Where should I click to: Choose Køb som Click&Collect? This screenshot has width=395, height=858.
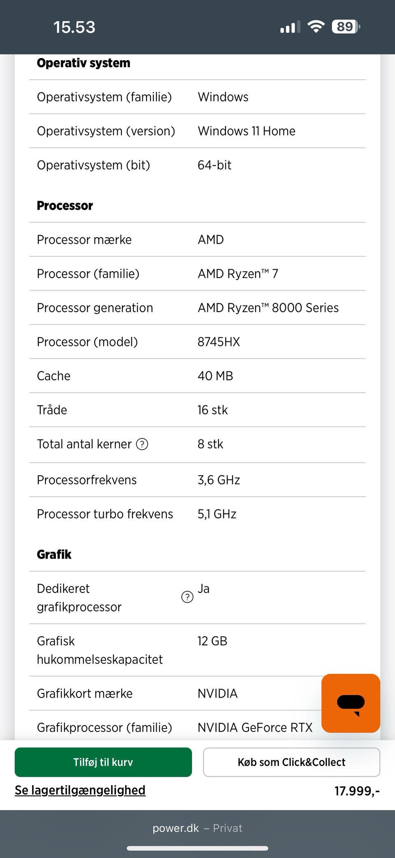pos(291,762)
